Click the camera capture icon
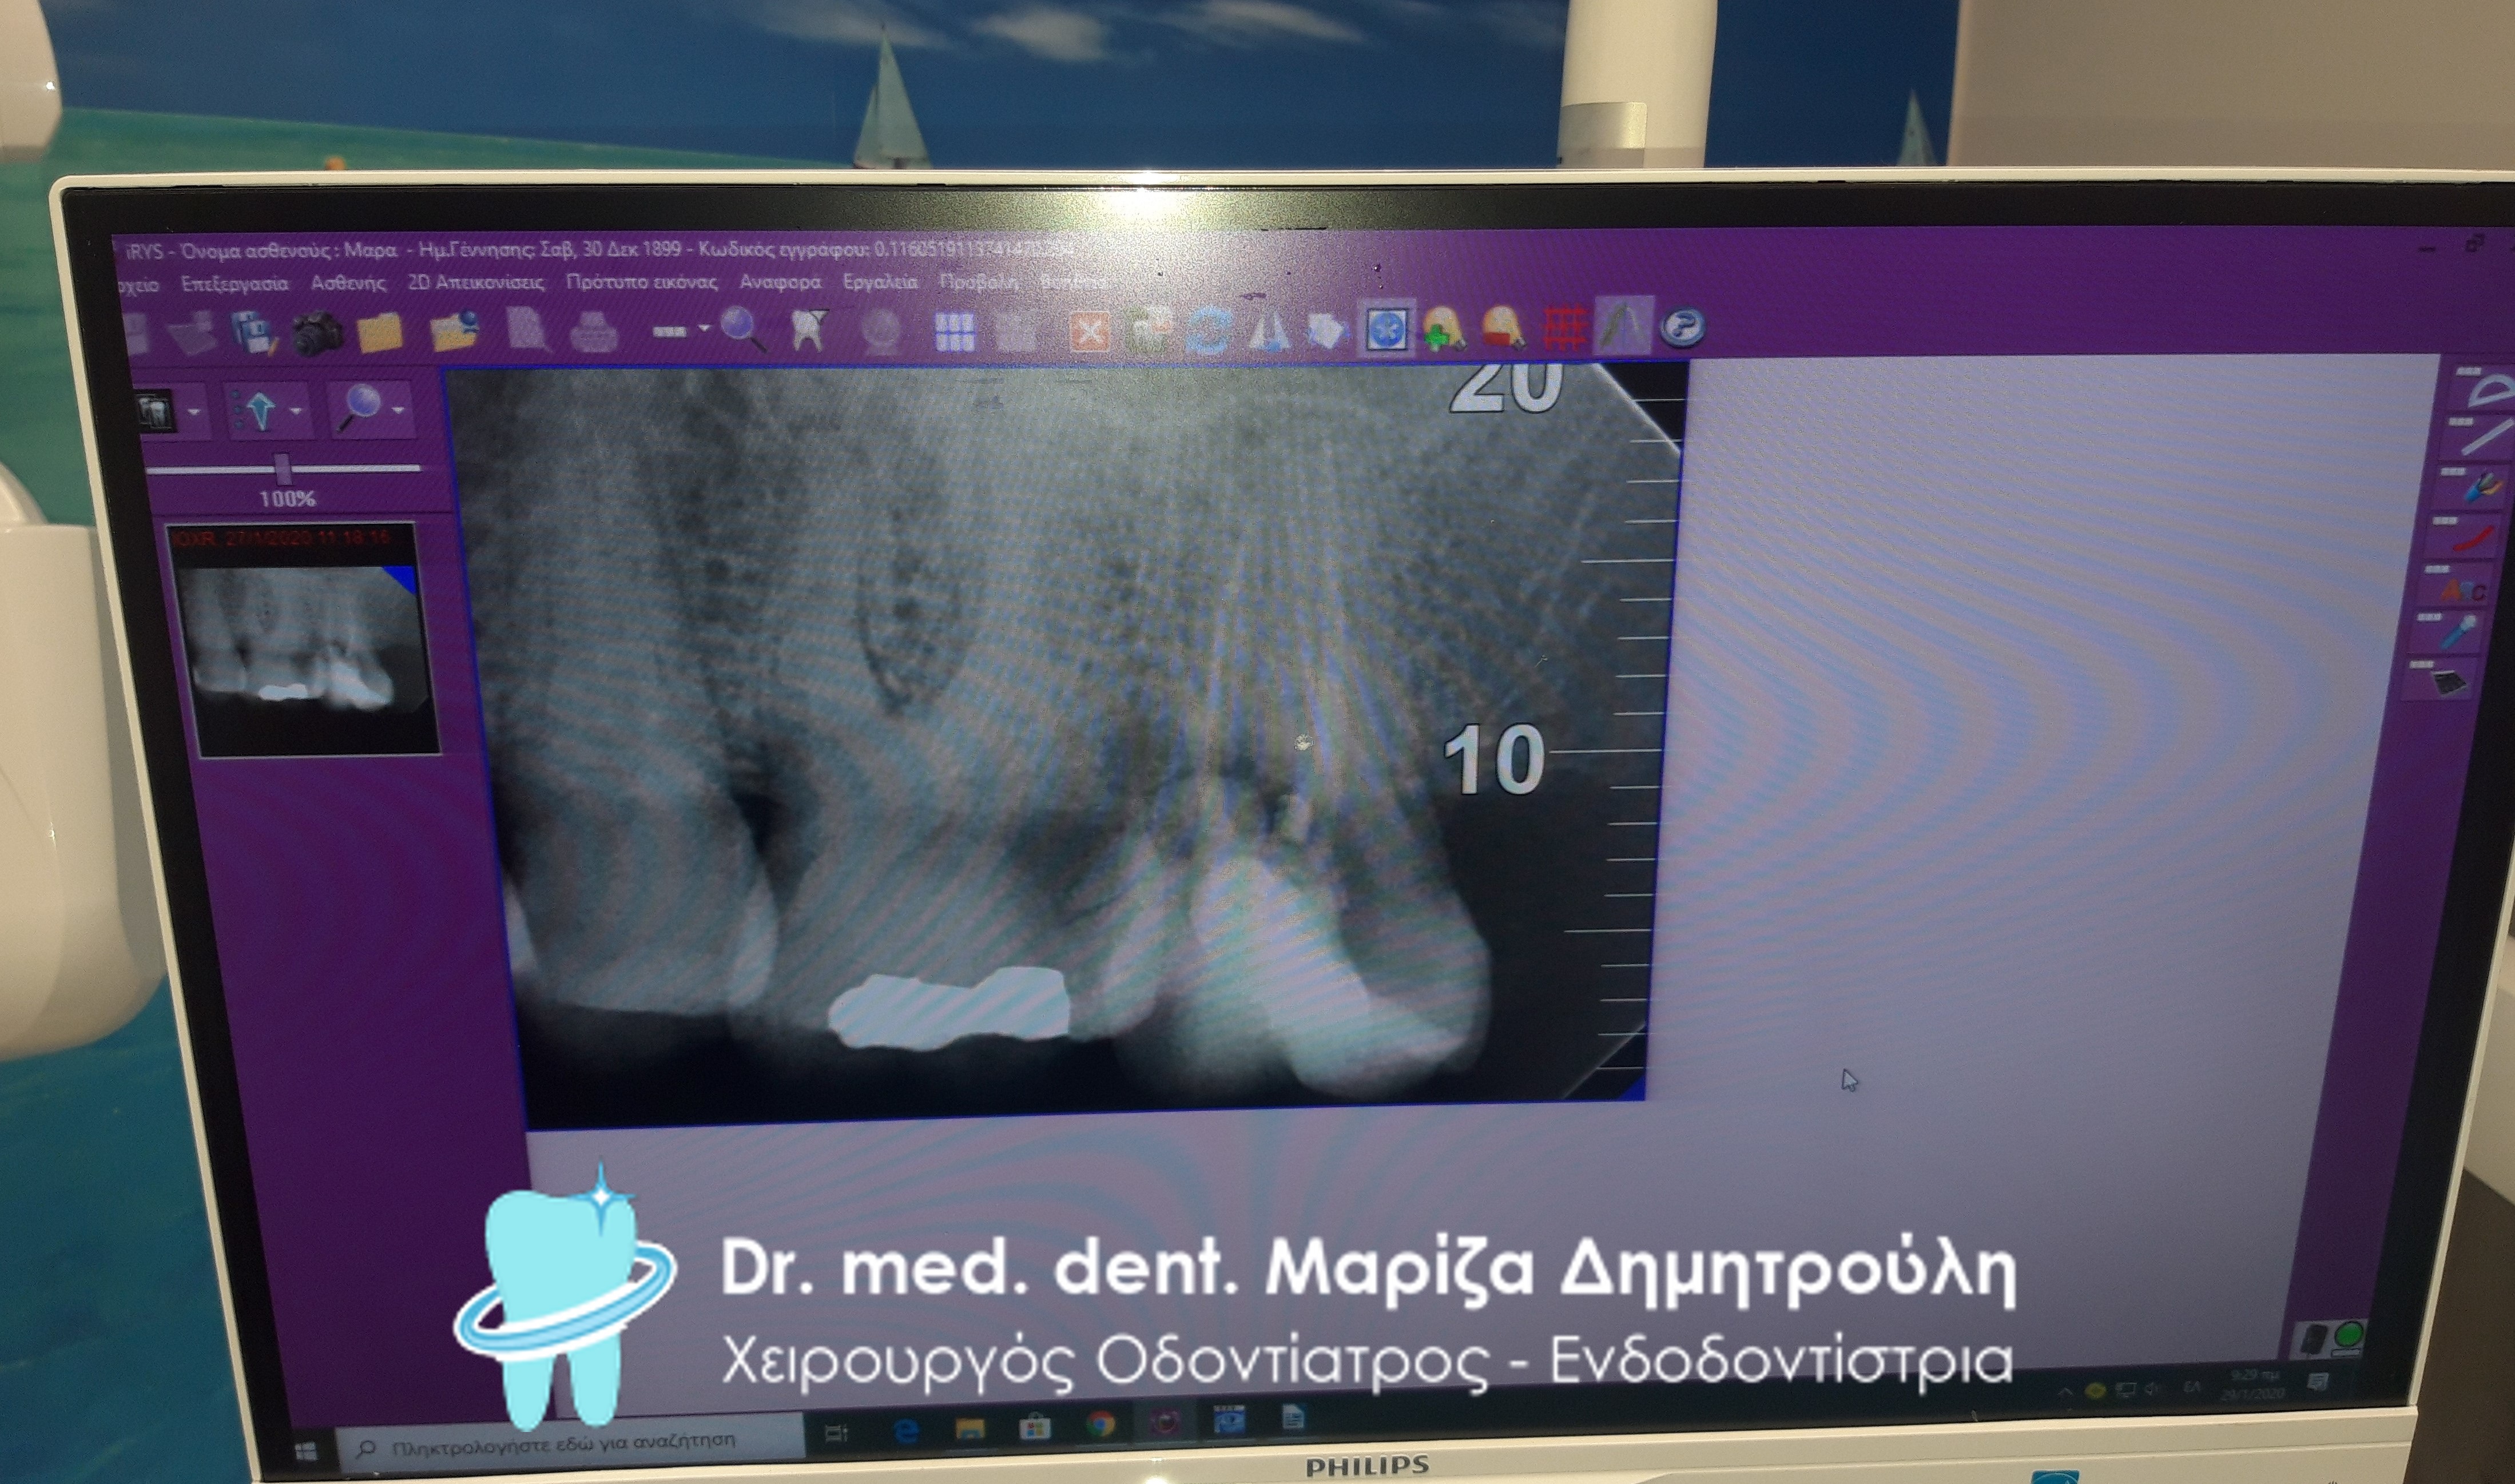The height and width of the screenshot is (1484, 2515). [318, 333]
